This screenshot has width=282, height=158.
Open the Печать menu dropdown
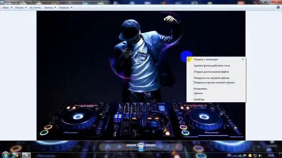21,8
